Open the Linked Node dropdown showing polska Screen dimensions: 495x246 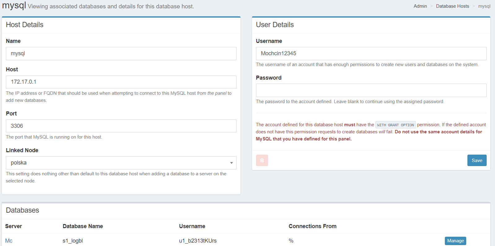pyautogui.click(x=121, y=163)
